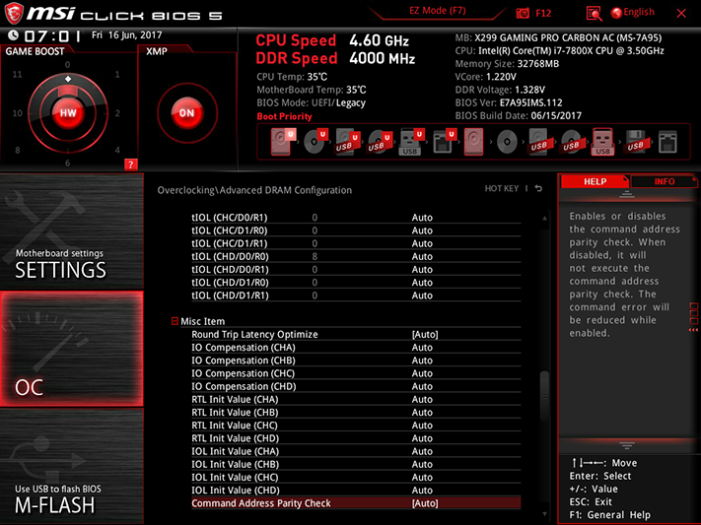The width and height of the screenshot is (701, 525).
Task: Open Round Trip Latency Optimize [Auto] option
Action: (425, 334)
